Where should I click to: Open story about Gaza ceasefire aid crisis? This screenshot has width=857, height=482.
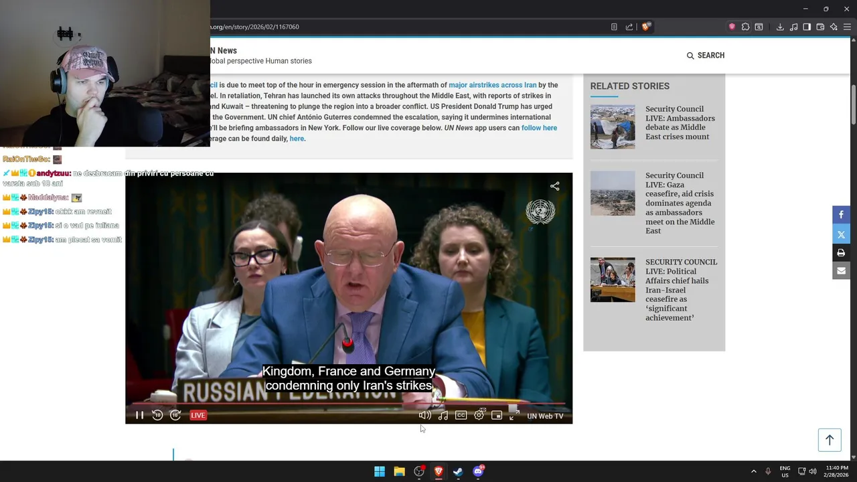[x=680, y=203]
